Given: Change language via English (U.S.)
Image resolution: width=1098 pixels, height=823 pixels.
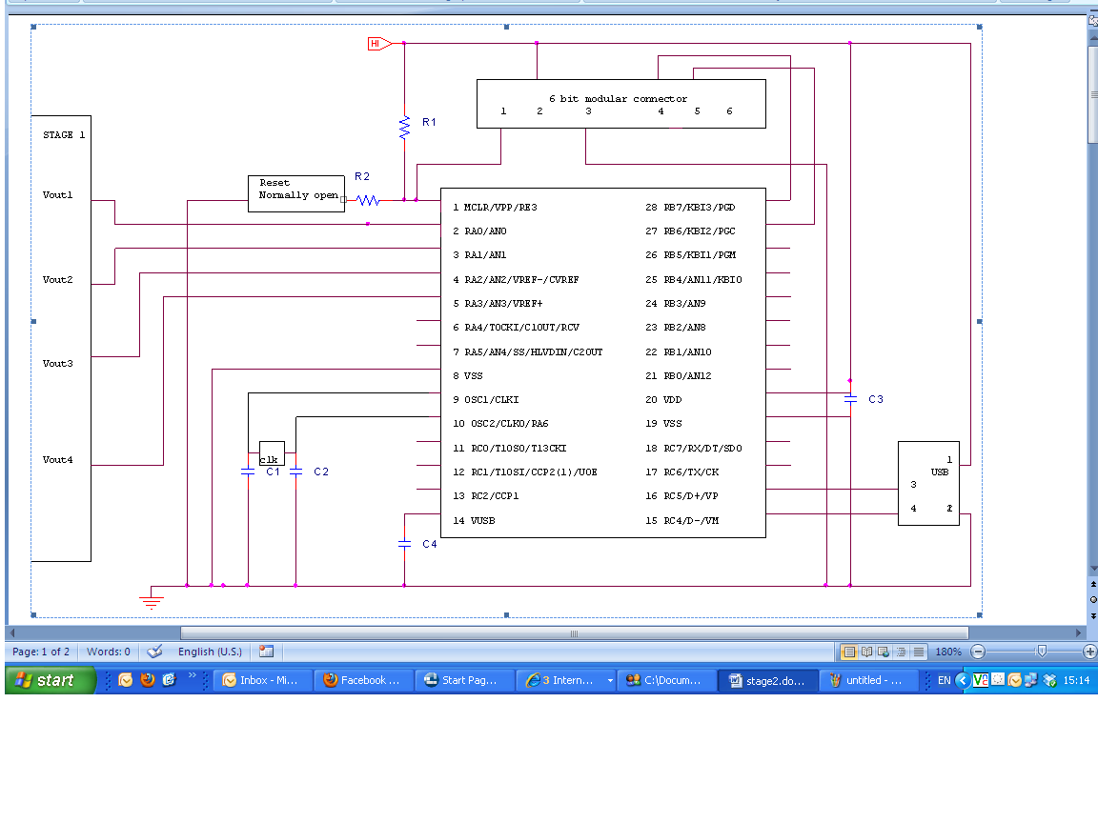Looking at the screenshot, I should coord(210,652).
